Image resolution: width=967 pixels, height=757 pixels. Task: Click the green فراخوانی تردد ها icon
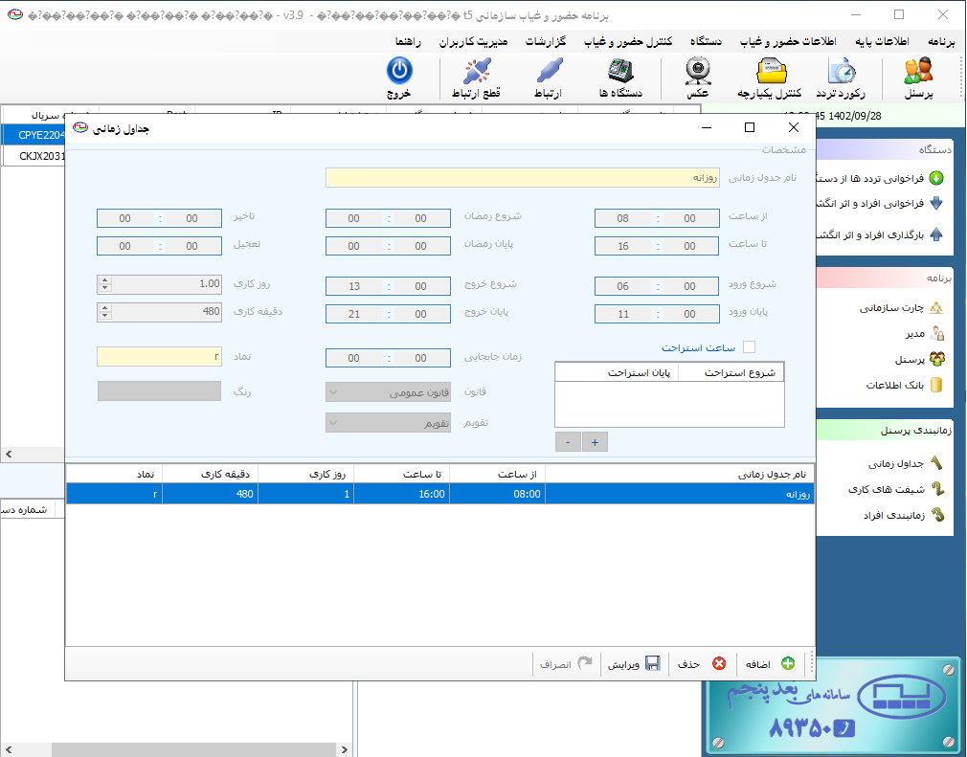point(936,178)
